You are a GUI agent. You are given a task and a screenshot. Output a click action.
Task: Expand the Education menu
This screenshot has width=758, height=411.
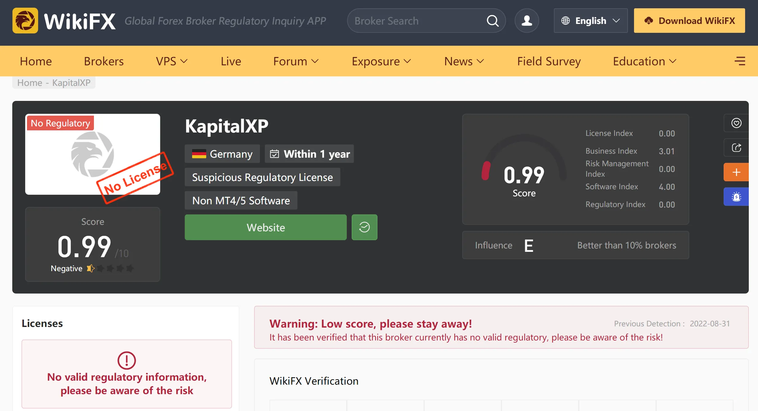click(644, 61)
